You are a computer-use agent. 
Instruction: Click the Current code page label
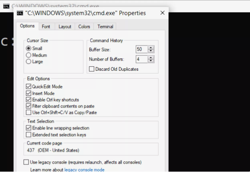point(44,143)
